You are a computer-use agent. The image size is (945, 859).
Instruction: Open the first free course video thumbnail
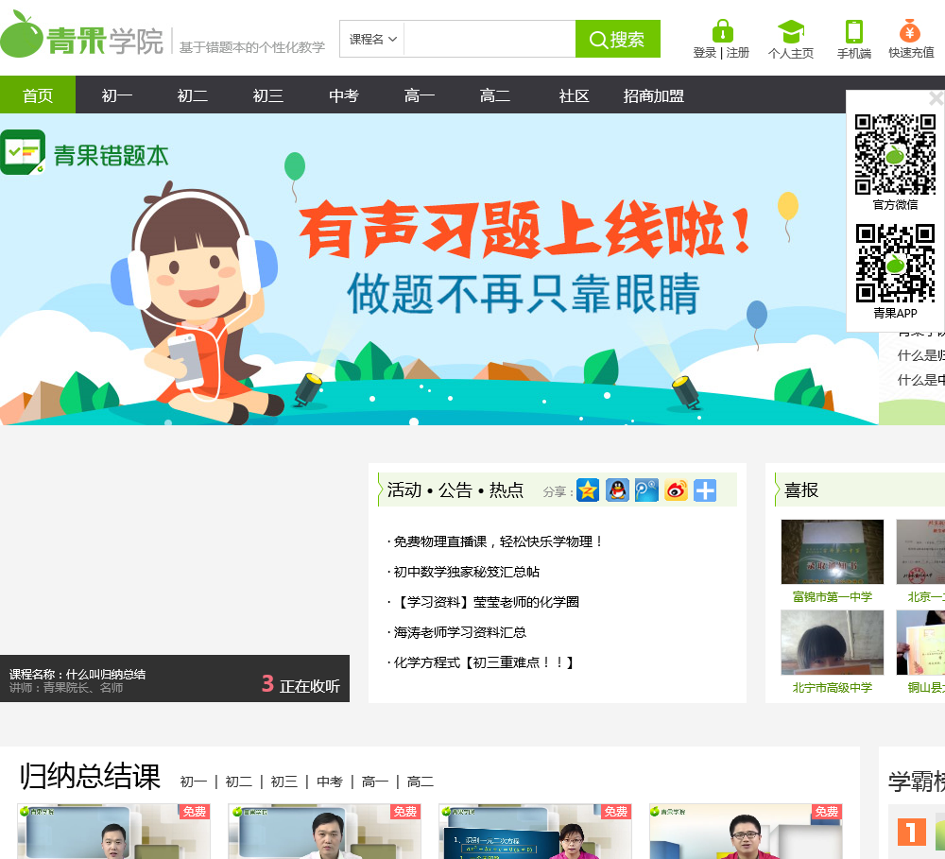114,832
